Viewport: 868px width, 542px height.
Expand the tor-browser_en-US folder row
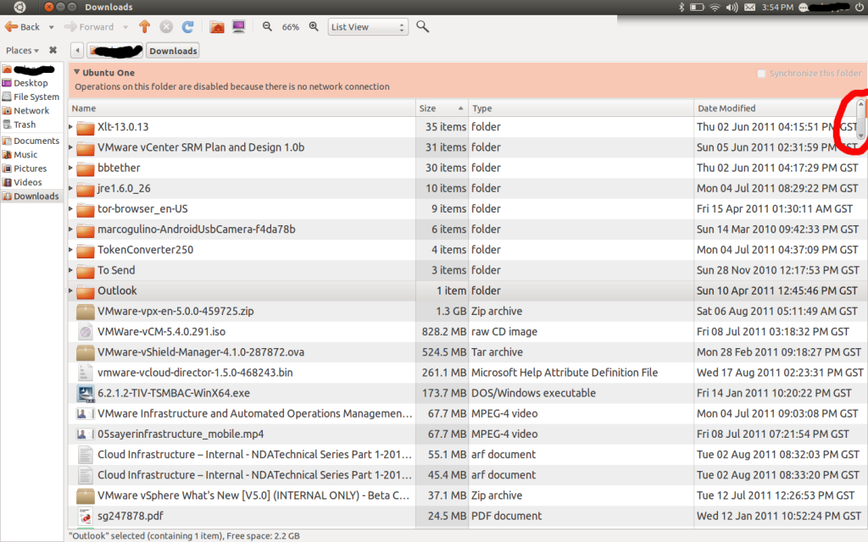point(71,209)
